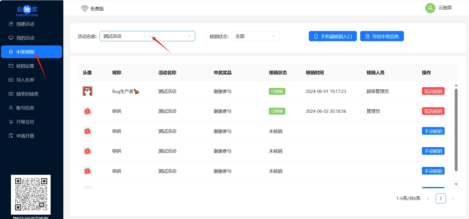
Task: Expand the 核销状态 dropdown showing 全部
Action: click(255, 36)
